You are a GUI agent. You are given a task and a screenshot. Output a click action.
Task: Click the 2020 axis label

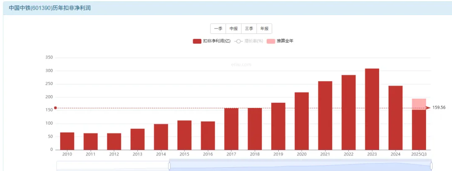coord(301,154)
